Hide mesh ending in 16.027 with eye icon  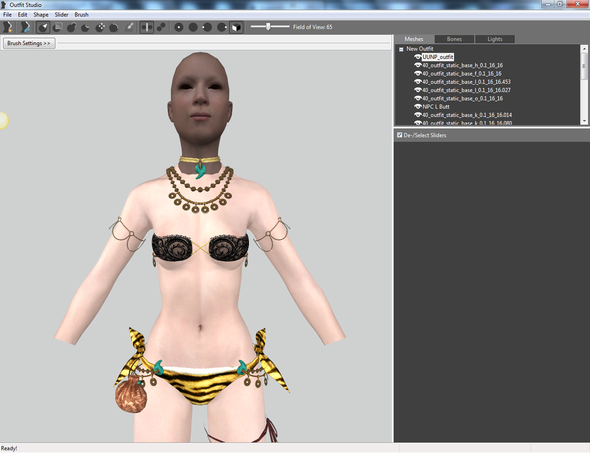418,90
